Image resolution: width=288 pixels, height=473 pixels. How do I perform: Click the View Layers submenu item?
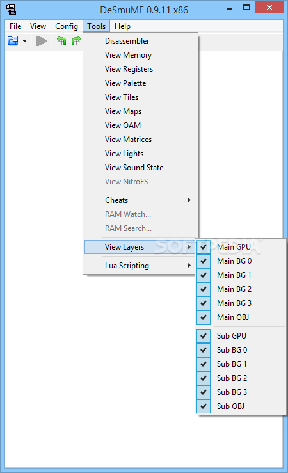click(141, 247)
